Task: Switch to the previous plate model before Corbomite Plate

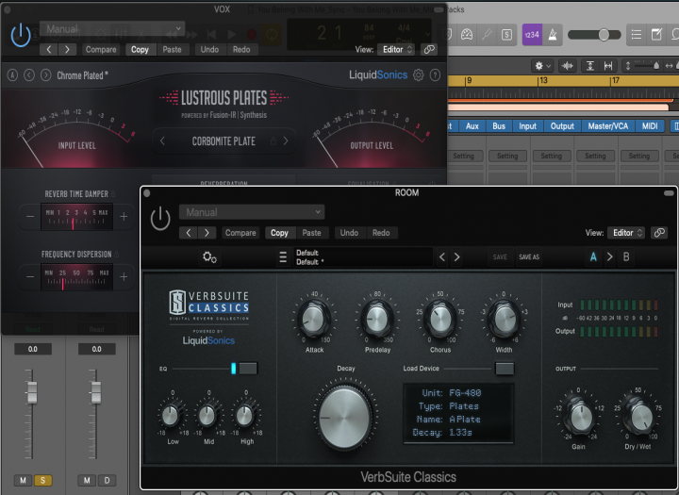Action: point(162,141)
